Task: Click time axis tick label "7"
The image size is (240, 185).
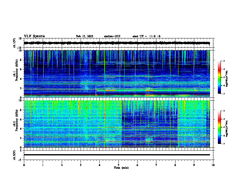Action: coord(156,165)
